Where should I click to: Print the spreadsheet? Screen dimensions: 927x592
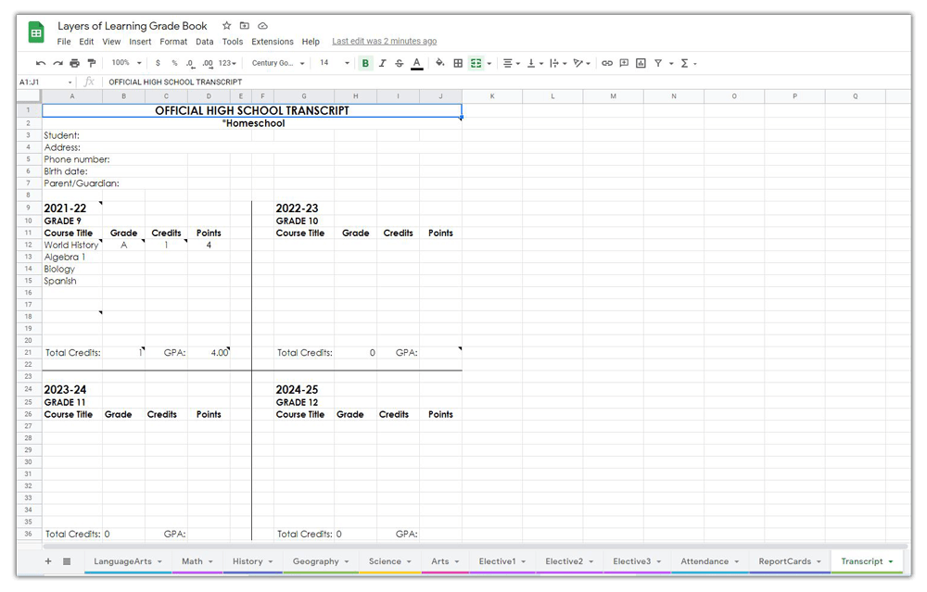(74, 63)
